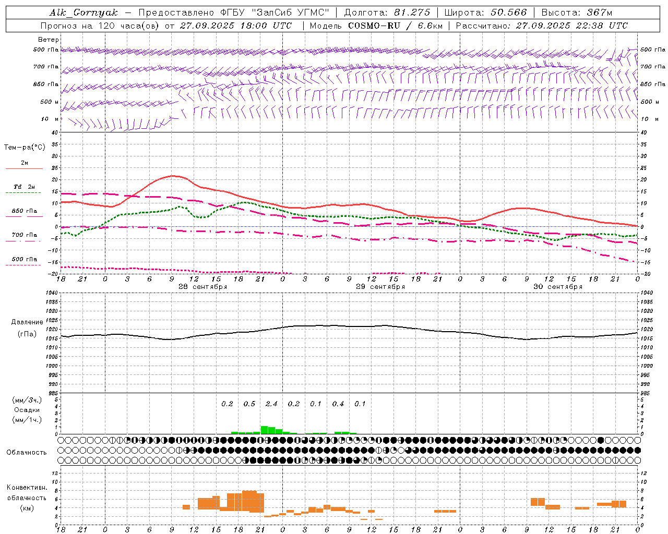Click the 28 сентября date label
The image size is (668, 534).
(x=203, y=287)
